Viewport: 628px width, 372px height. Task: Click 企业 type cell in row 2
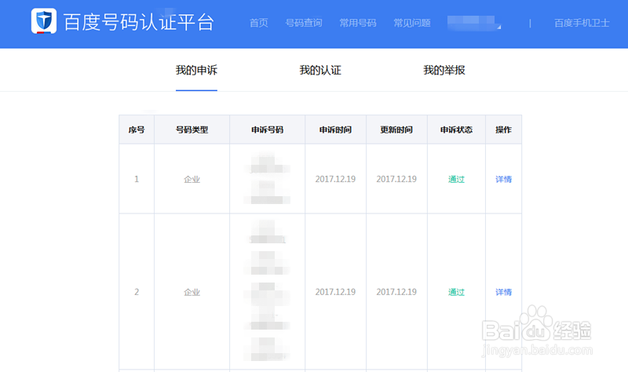(x=192, y=292)
